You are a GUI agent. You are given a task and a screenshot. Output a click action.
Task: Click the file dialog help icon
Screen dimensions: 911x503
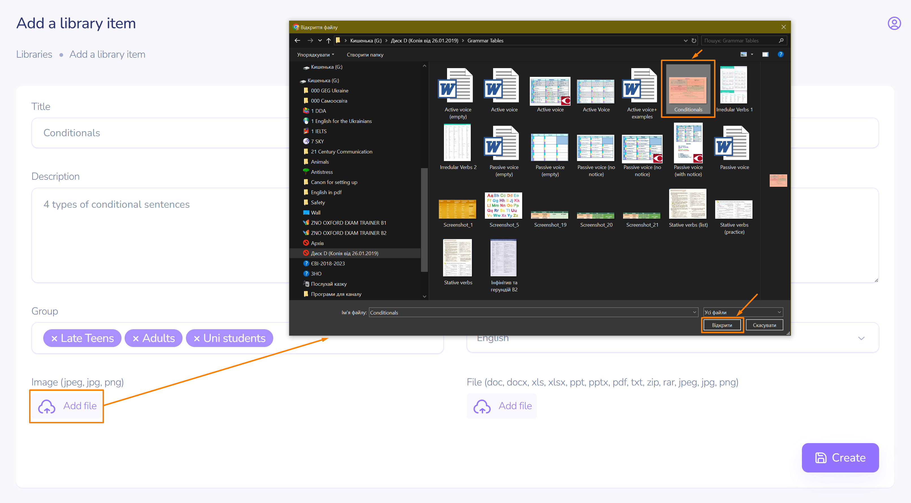(780, 54)
